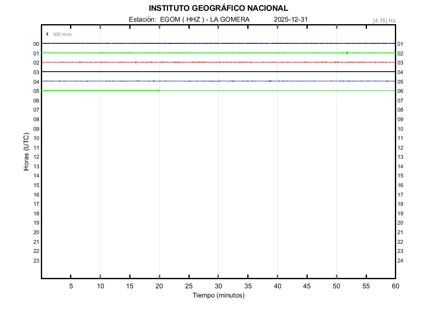Image resolution: width=427 pixels, height=320 pixels.
Task: Click the 300 nm/s scale text
Action: pyautogui.click(x=62, y=34)
